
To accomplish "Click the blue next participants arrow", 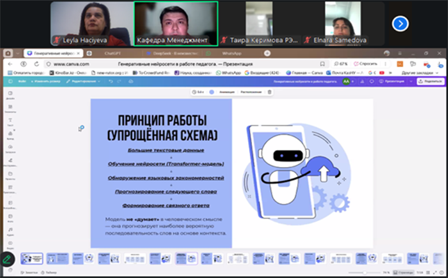I will [x=400, y=24].
